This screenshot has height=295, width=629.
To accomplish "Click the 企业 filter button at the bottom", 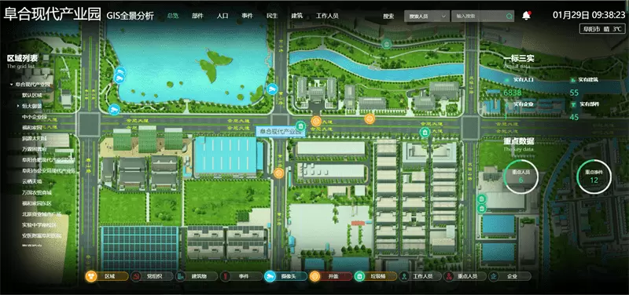I will 509,276.
